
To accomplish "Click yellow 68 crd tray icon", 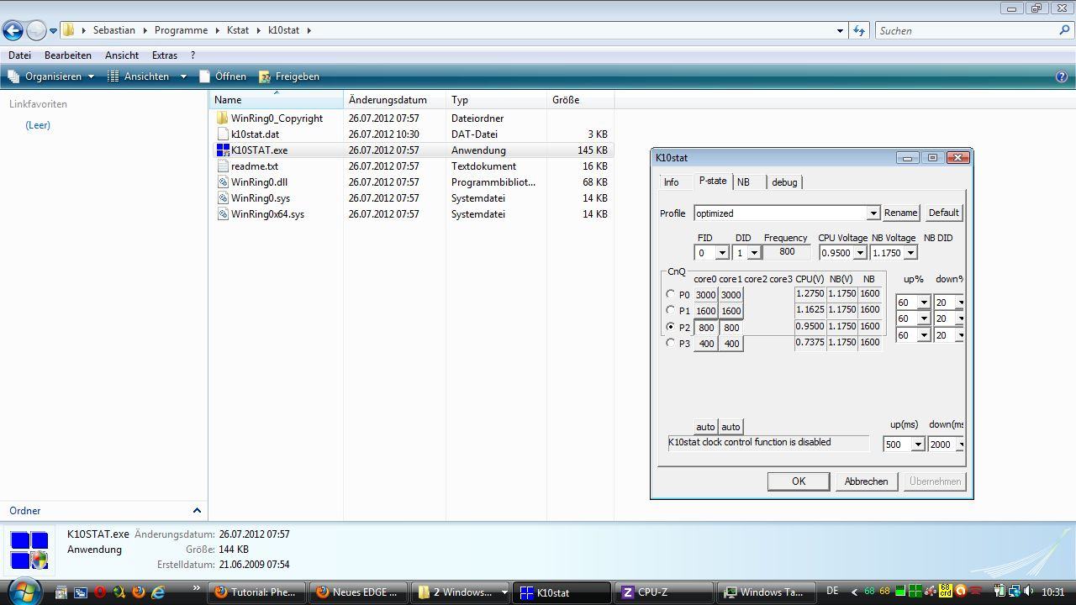I will point(946,592).
